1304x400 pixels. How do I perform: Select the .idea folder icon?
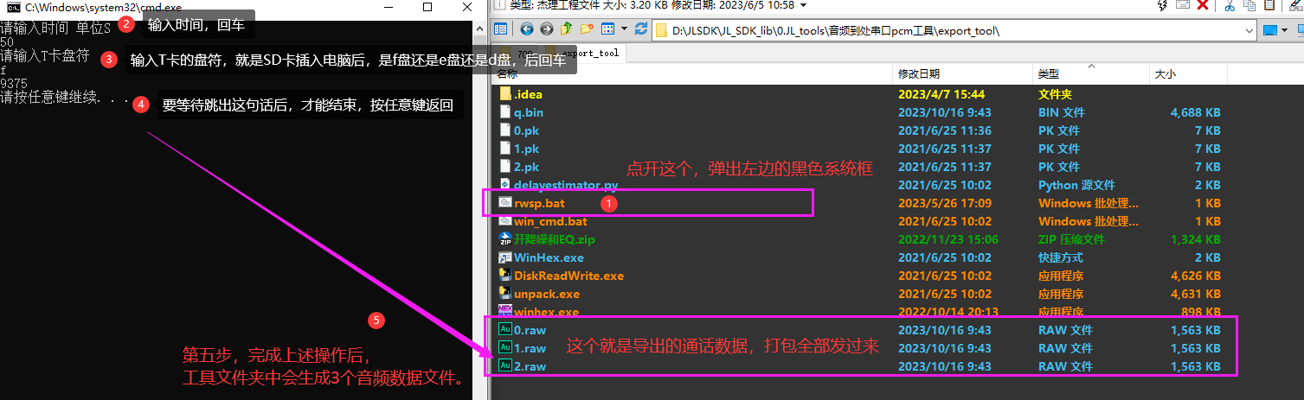click(506, 93)
